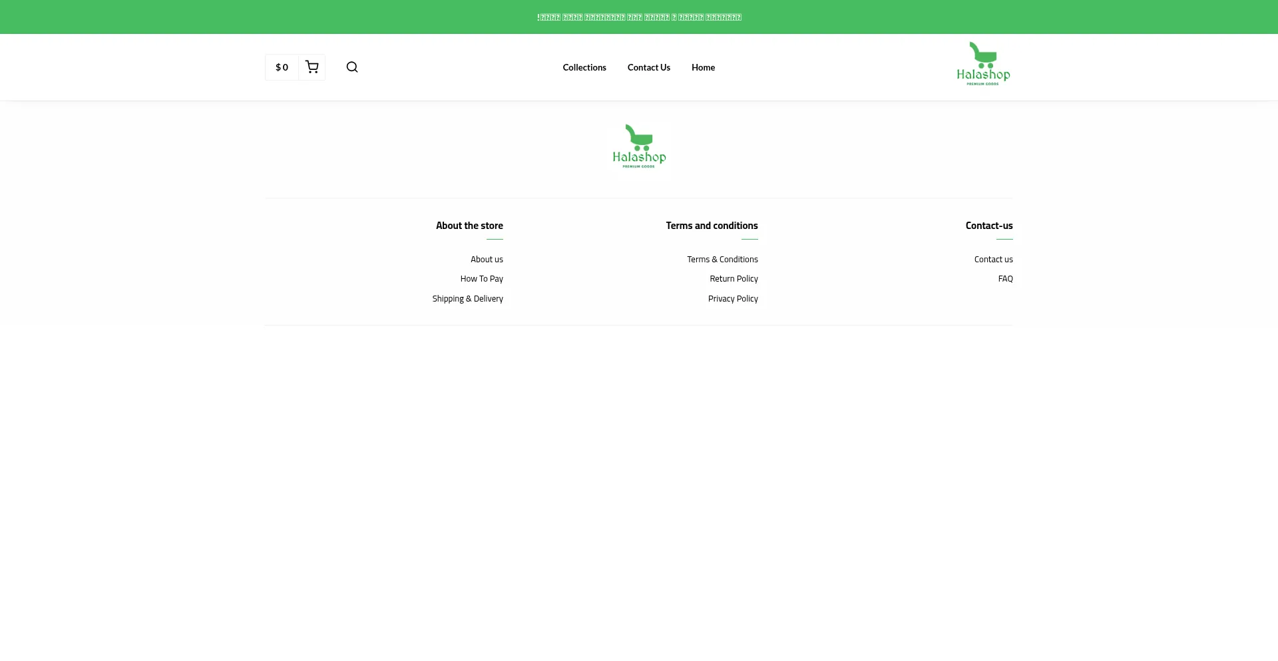Click the Terms and conditions section heading
Viewport: 1278px width, 661px height.
[x=712, y=226]
